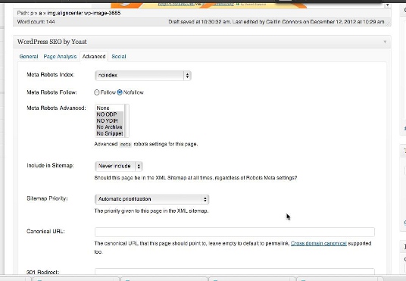
Task: Open the Include in Sitemap dropdown
Action: coord(119,167)
